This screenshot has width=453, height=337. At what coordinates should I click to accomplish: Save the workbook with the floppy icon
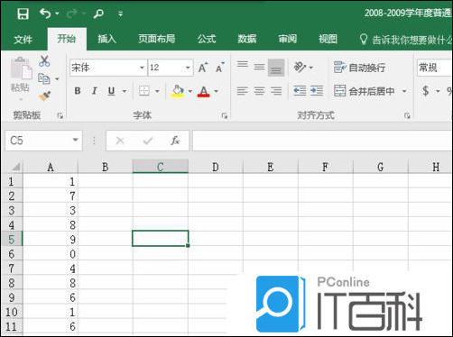point(23,14)
